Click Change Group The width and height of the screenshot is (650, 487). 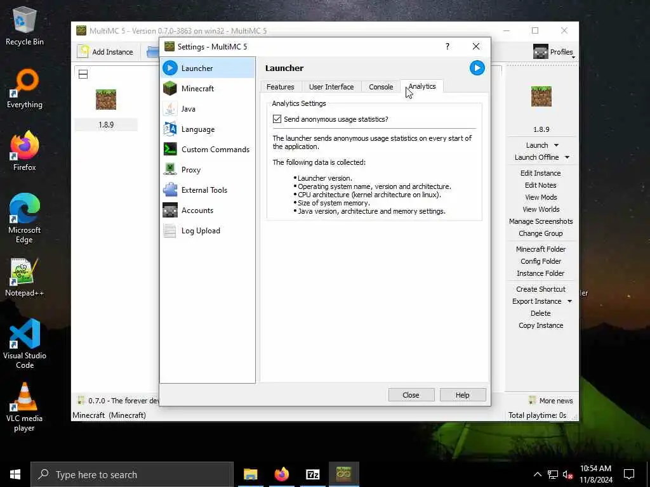[x=541, y=233]
